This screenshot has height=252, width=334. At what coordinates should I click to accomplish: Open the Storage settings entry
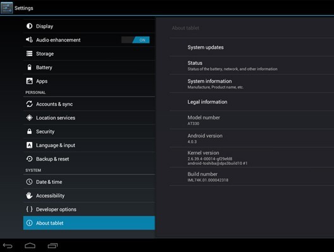coord(89,54)
